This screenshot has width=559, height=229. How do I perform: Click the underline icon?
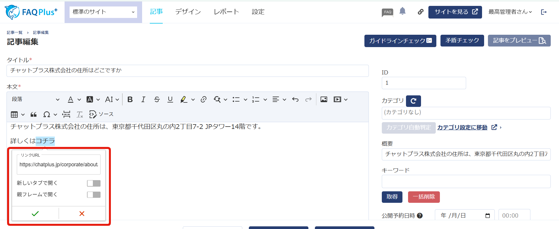tap(170, 99)
